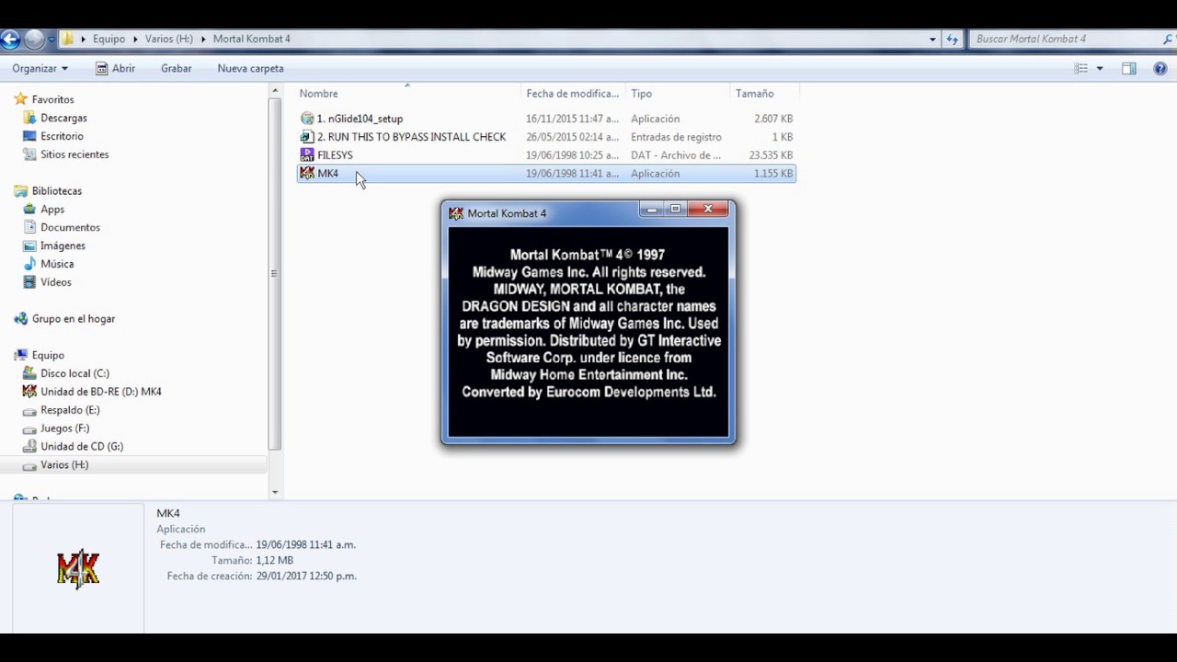Click the FILESYS file name

tap(335, 155)
